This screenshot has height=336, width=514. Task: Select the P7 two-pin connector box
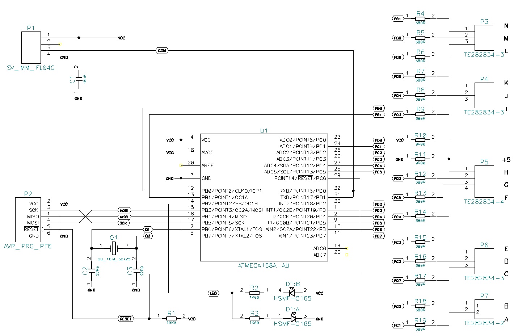click(x=484, y=309)
